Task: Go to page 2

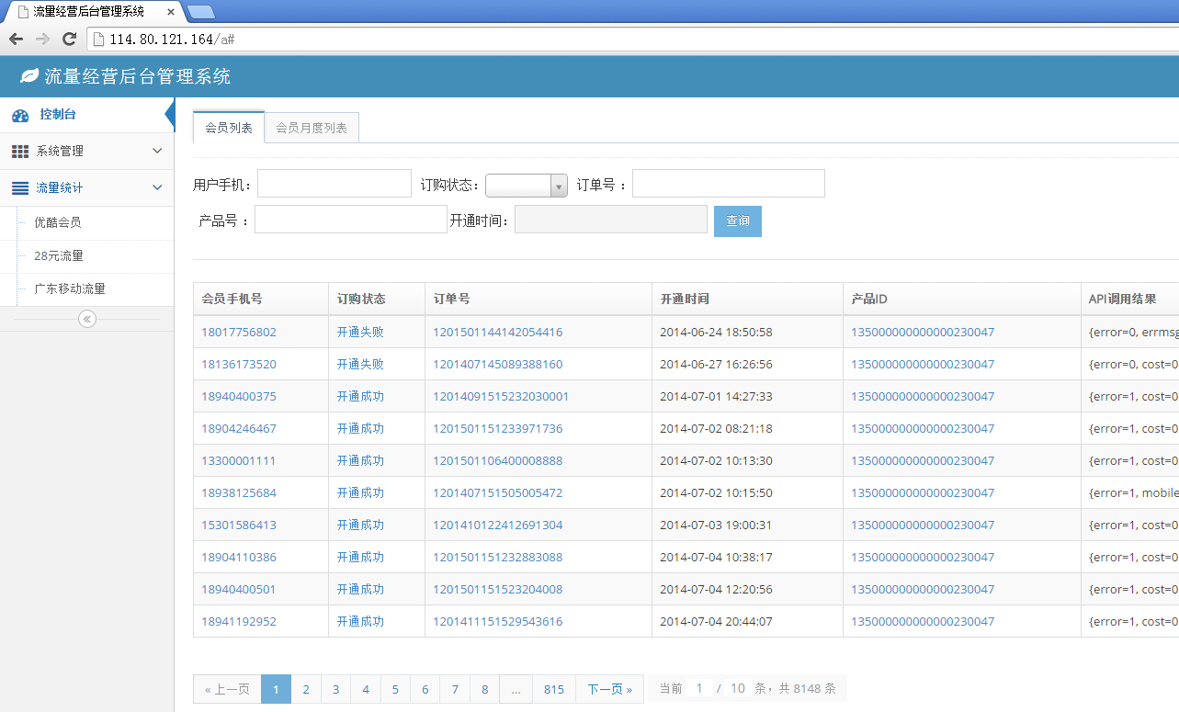Action: [x=306, y=689]
